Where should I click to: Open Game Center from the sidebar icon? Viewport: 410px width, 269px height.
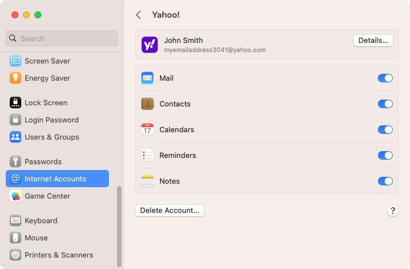15,196
